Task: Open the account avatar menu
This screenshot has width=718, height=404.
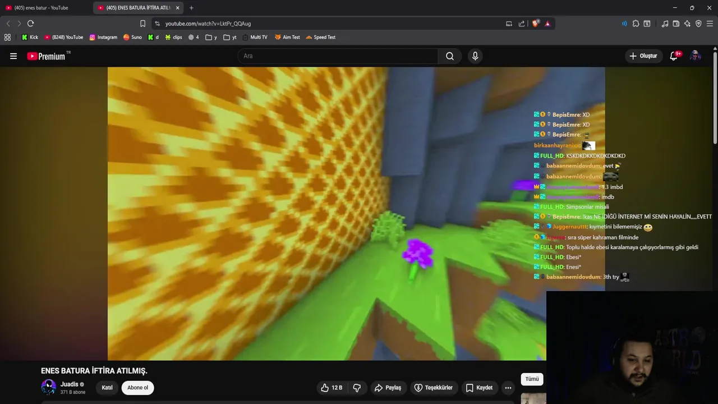Action: pyautogui.click(x=695, y=56)
